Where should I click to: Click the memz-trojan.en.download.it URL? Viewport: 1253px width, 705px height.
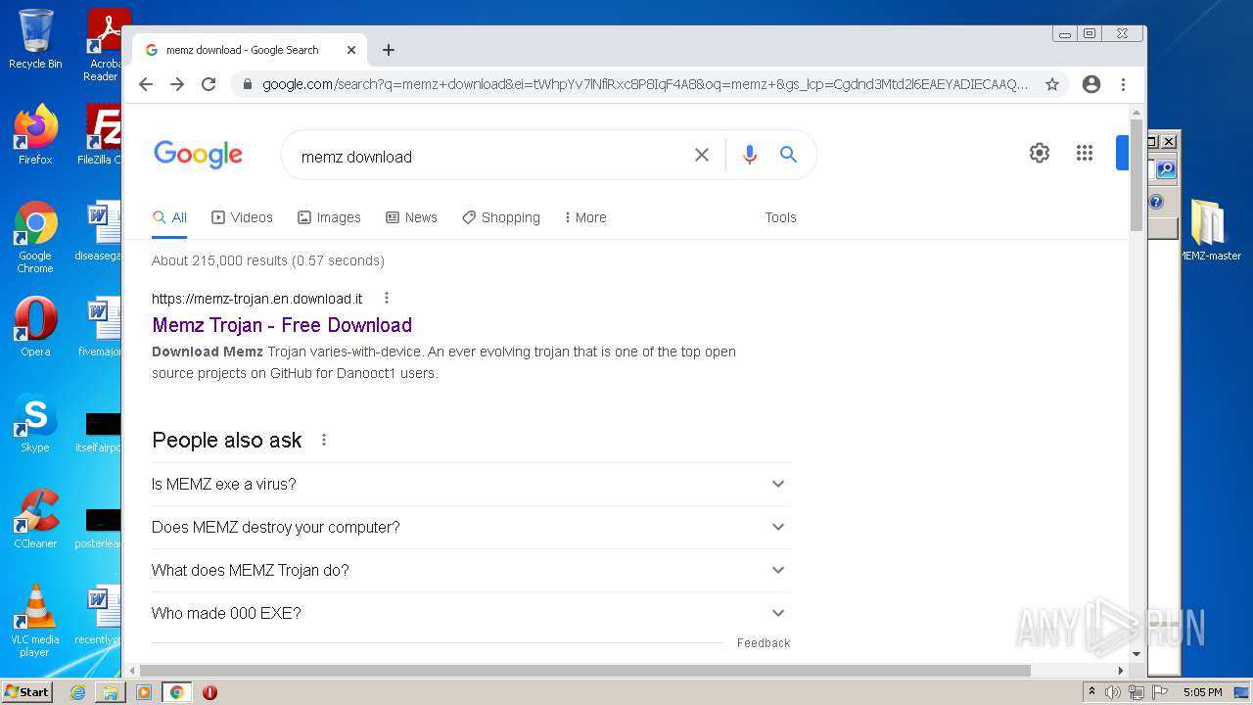(x=256, y=299)
